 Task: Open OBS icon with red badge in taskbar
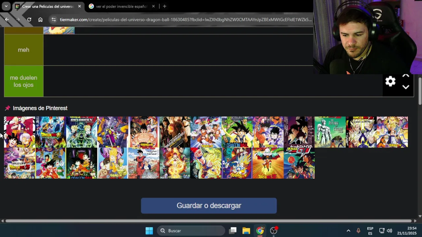[274, 231]
